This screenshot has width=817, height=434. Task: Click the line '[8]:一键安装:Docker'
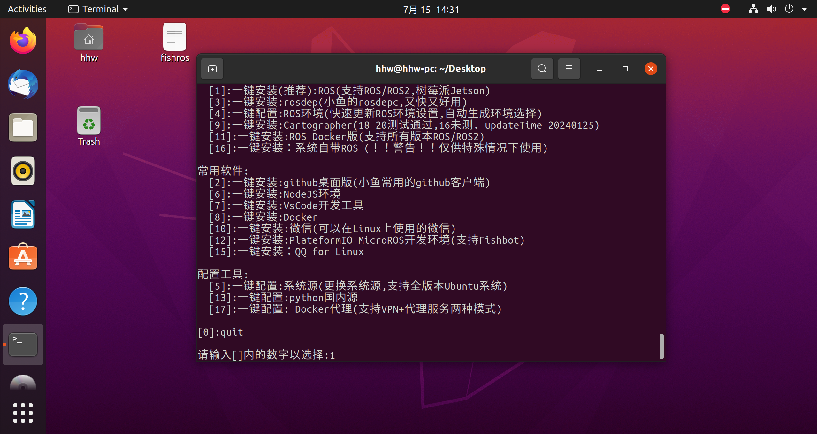pos(263,217)
